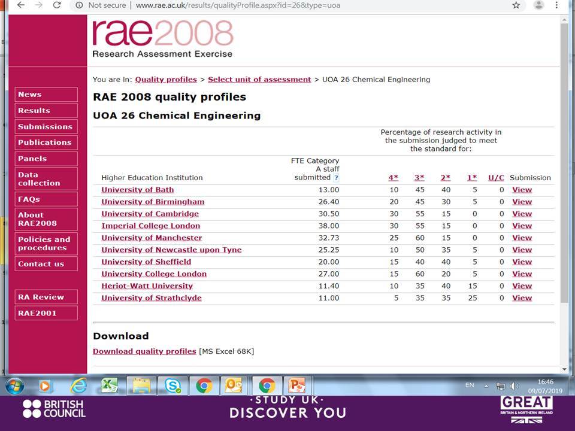Switch to PowerPoint in the taskbar
Screen dimensions: 575x431
[x=297, y=386]
